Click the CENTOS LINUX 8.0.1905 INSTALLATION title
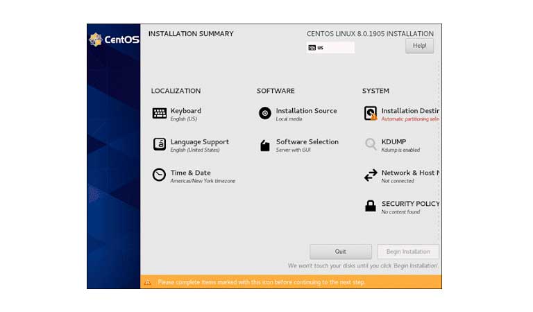This screenshot has height=312, width=533. [370, 34]
